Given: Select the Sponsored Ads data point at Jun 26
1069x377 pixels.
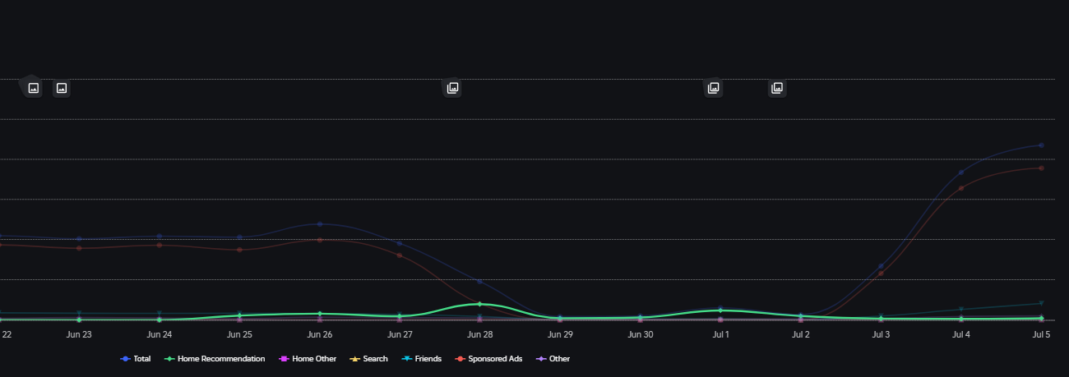Looking at the screenshot, I should click(320, 240).
